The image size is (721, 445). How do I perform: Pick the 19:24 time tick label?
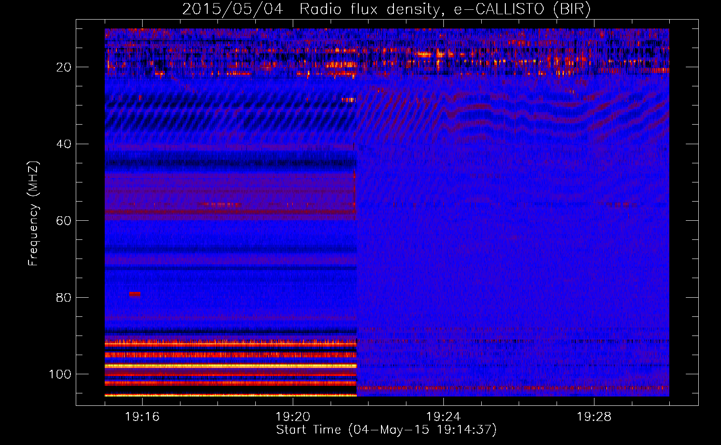443,417
